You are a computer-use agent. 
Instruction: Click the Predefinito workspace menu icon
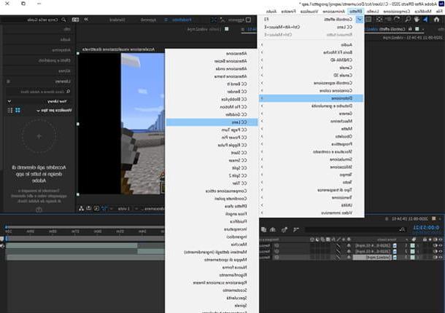(x=166, y=20)
